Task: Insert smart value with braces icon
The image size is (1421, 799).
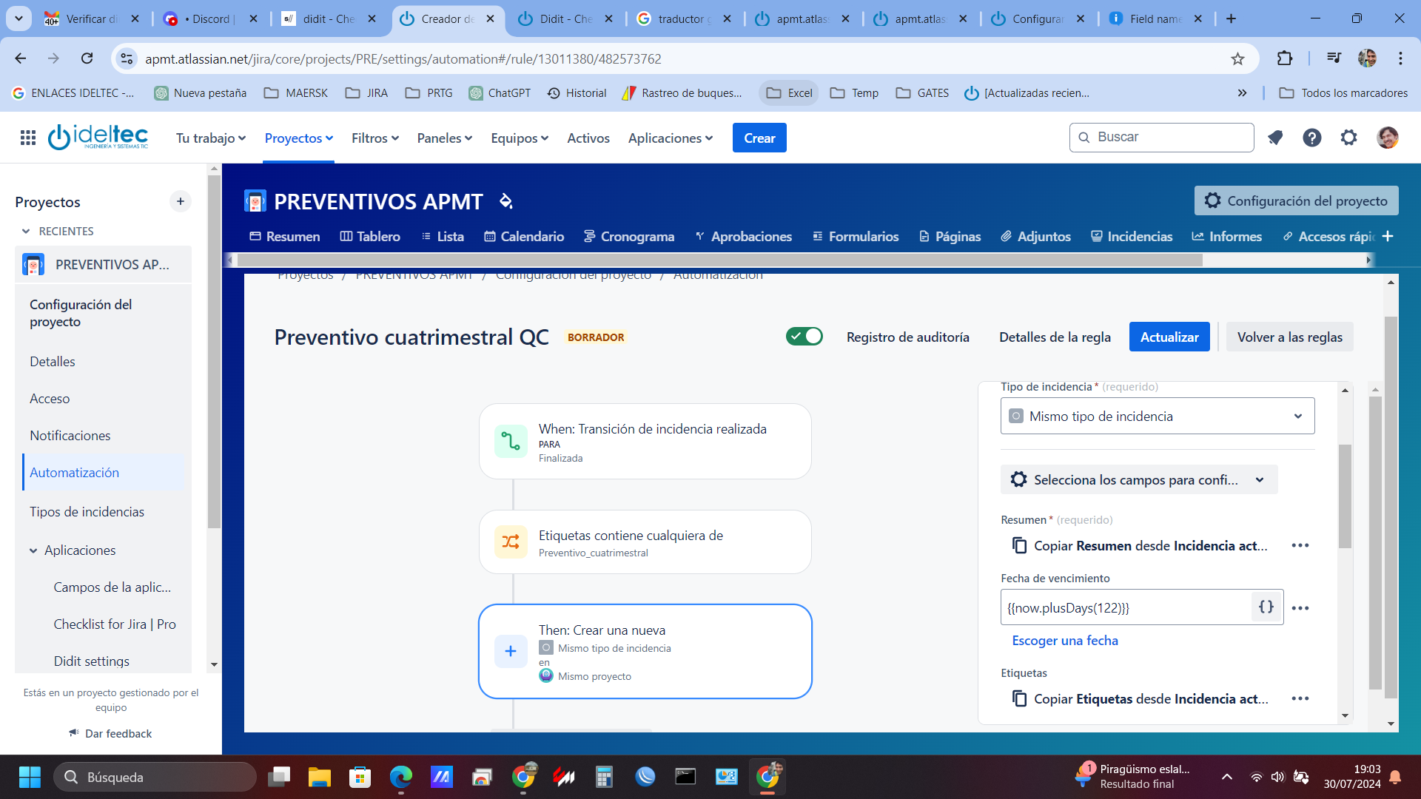Action: click(1266, 607)
